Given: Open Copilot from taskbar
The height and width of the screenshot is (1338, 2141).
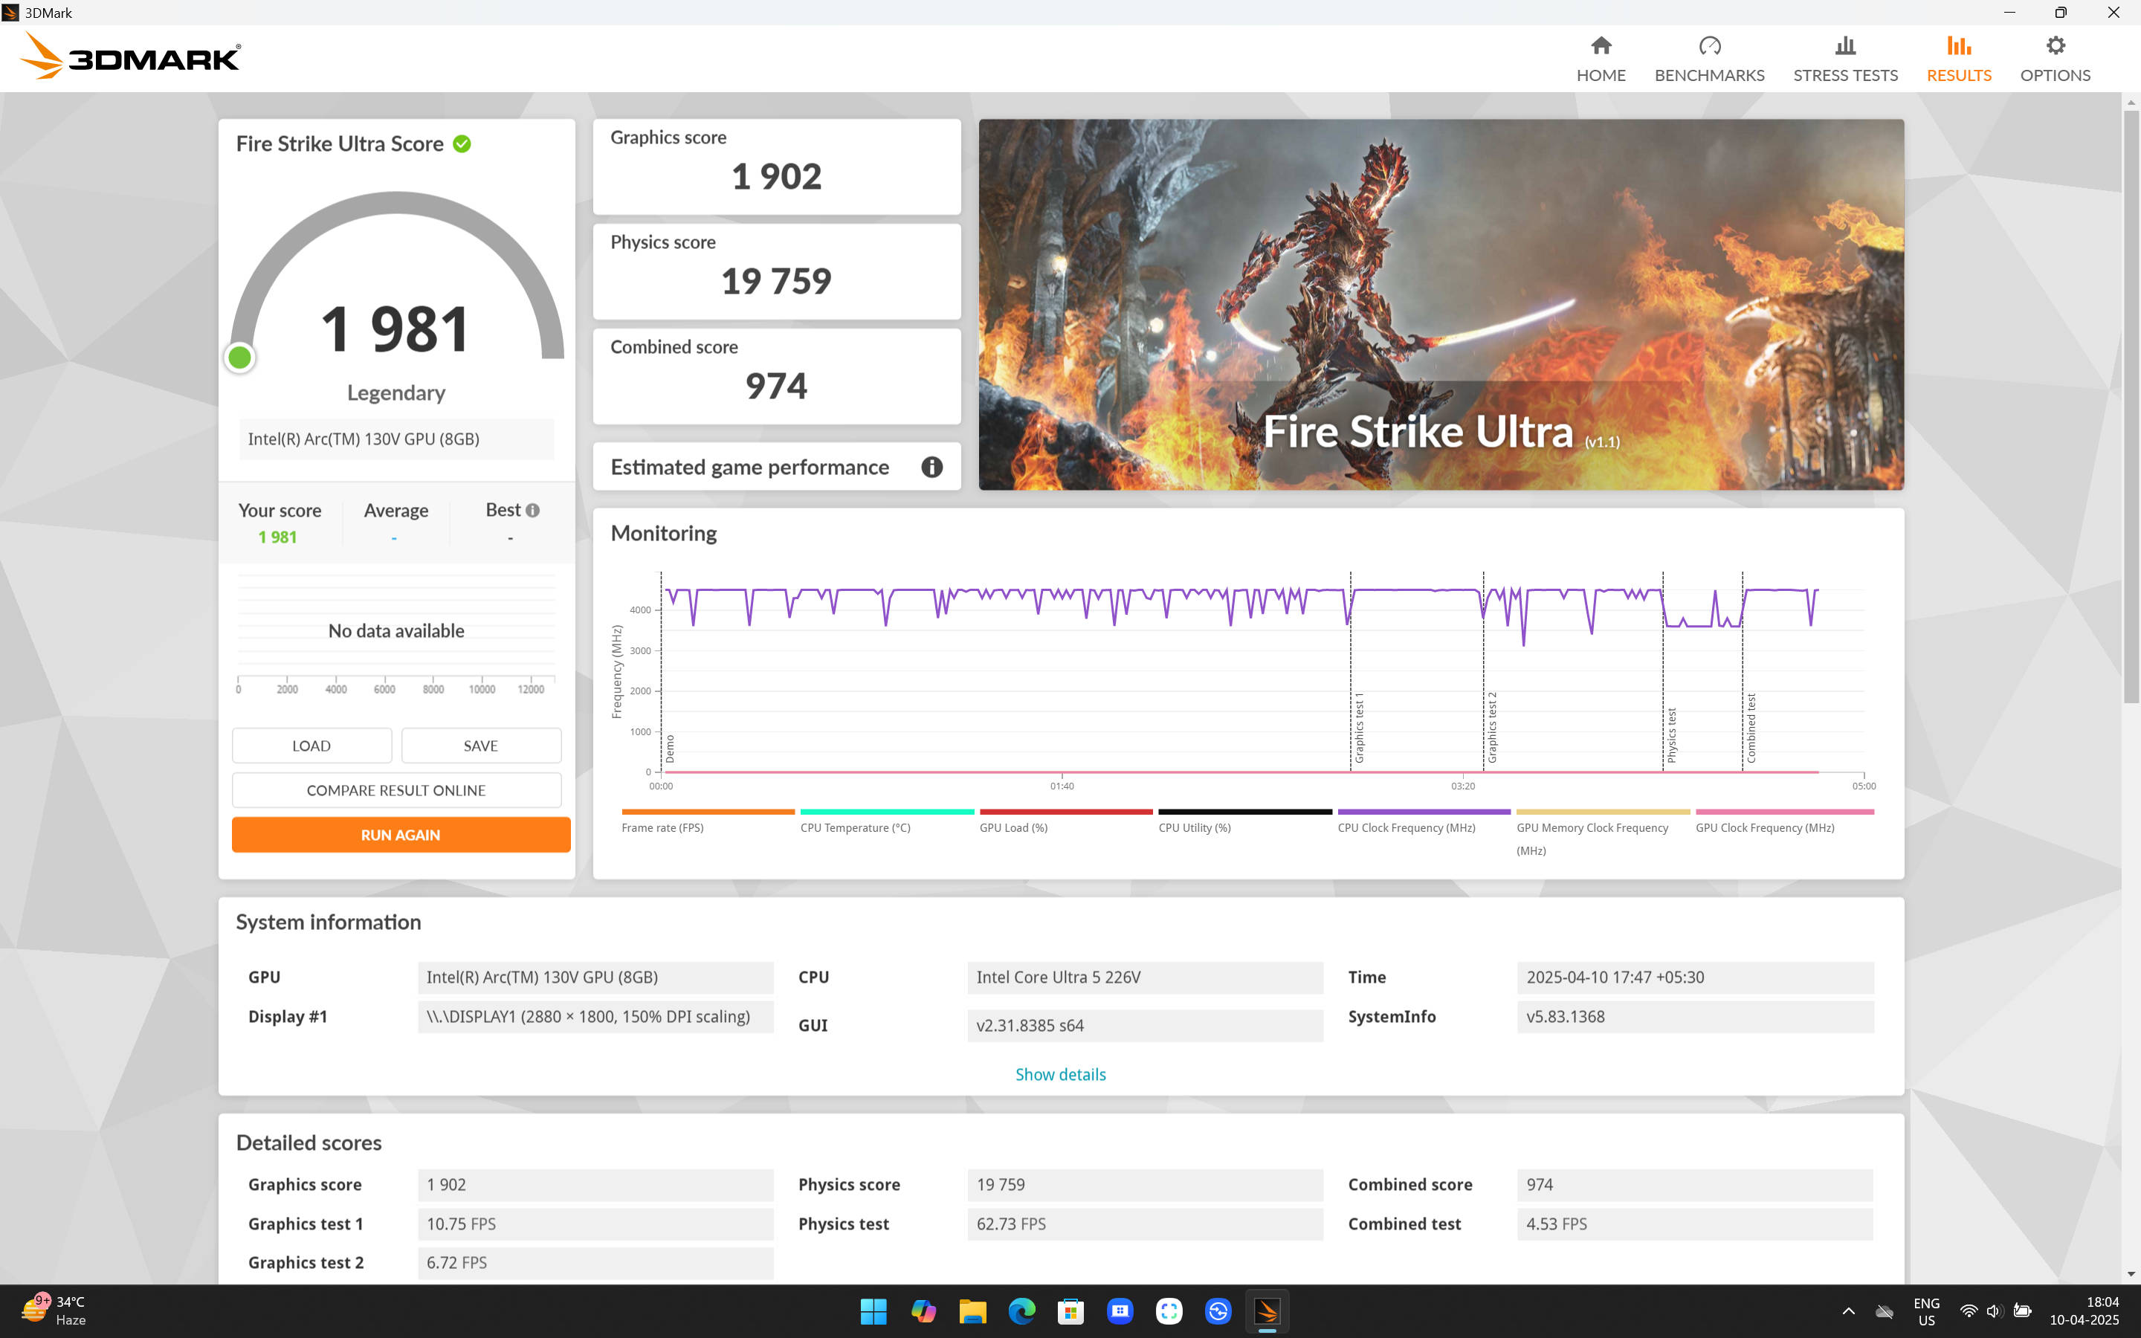Looking at the screenshot, I should click(923, 1310).
